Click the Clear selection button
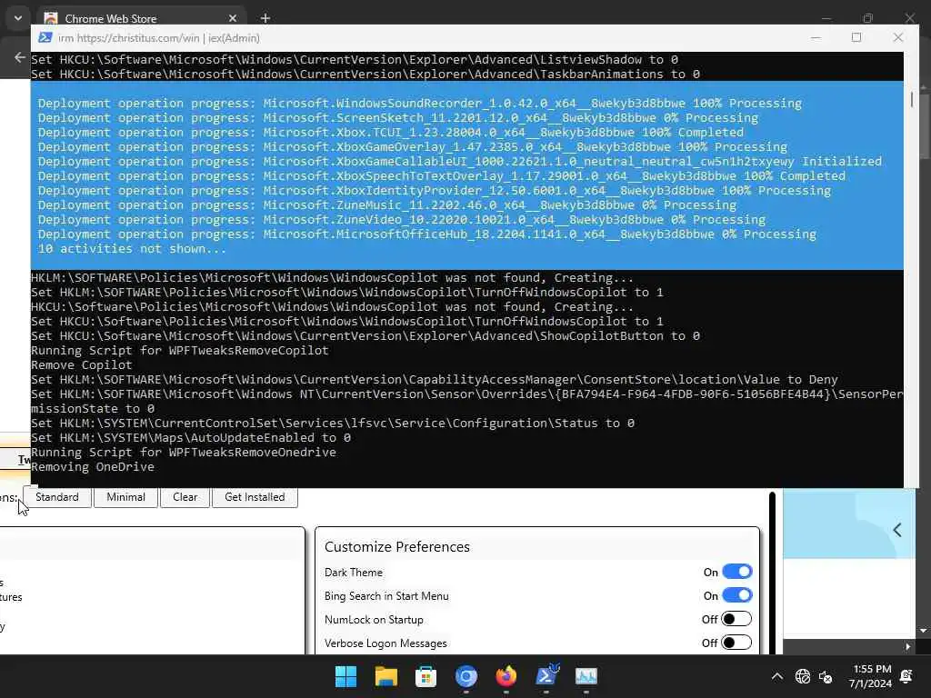The height and width of the screenshot is (698, 931). [185, 497]
